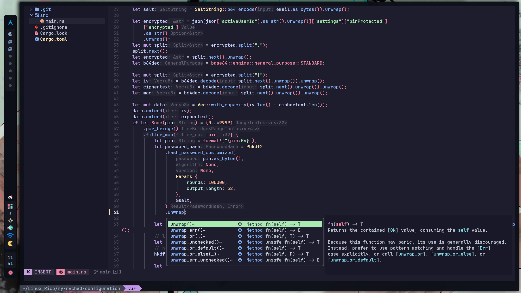Viewport: 521px width, 293px height.
Task: Click the lightning bolt power icon
Action: click(10, 213)
